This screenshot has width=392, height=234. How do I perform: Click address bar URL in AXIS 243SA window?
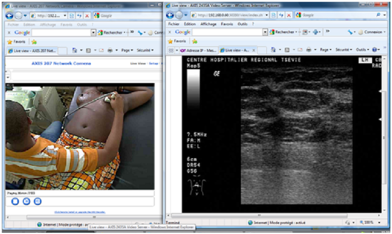pos(230,15)
